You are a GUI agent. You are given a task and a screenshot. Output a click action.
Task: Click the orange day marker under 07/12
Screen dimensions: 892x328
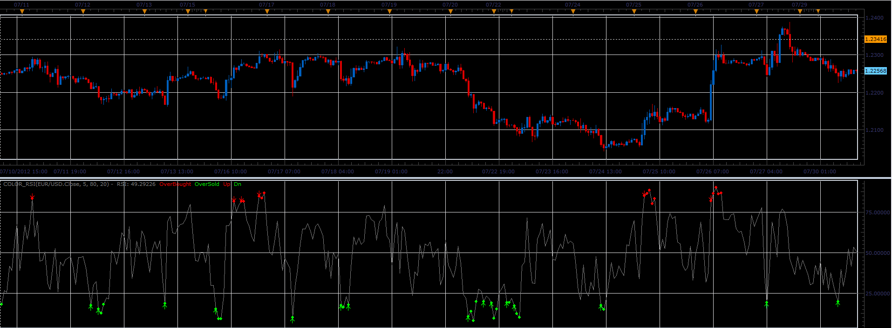[83, 12]
